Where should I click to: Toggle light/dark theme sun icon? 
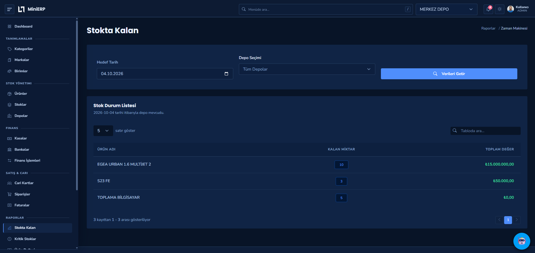(500, 9)
